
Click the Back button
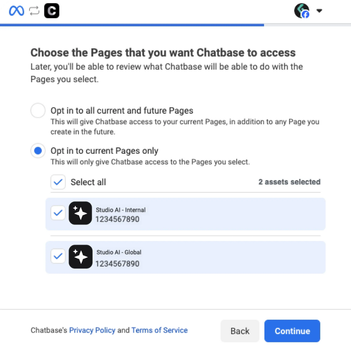(x=240, y=331)
